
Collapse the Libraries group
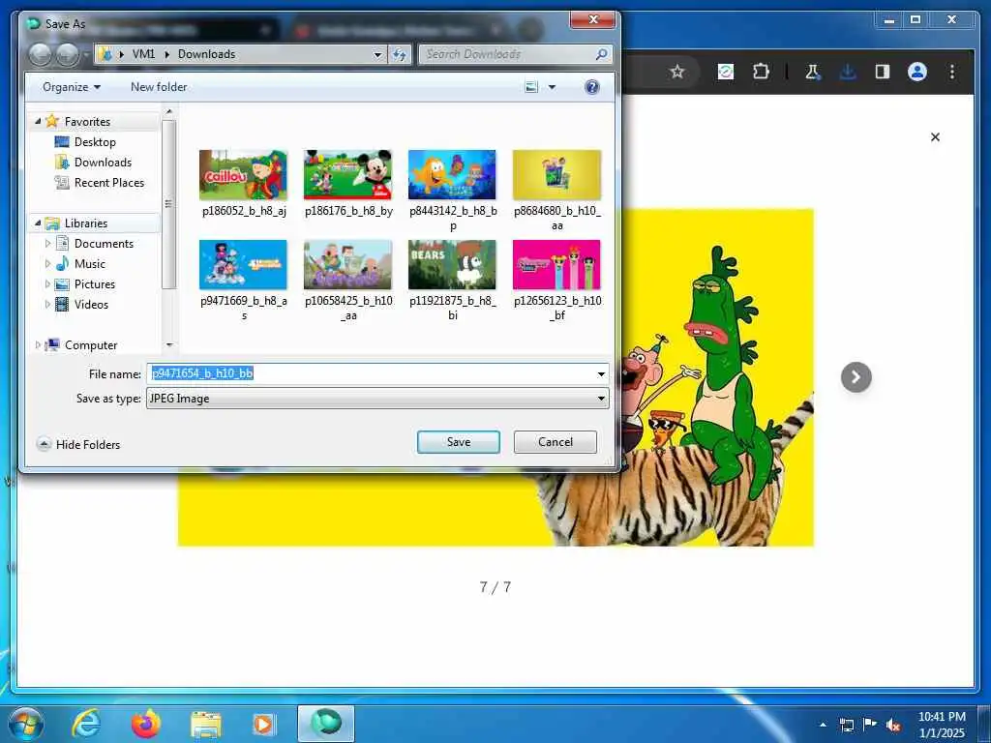click(38, 223)
